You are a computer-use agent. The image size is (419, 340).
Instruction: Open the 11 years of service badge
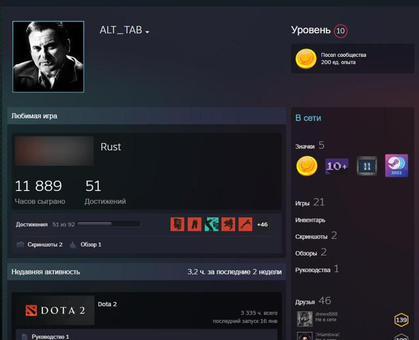[367, 166]
